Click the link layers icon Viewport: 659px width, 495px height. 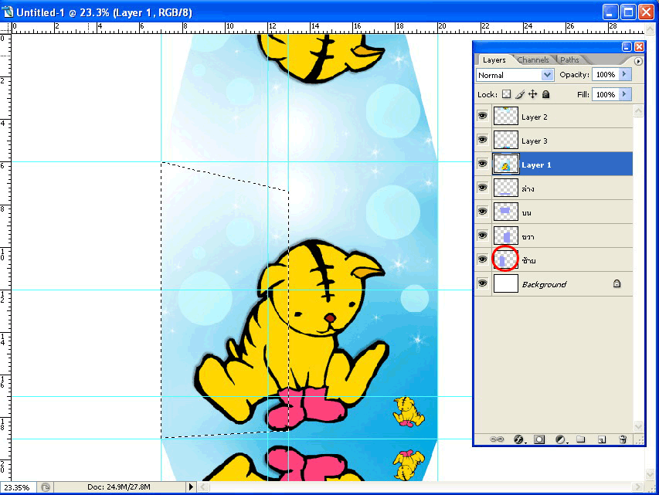[x=496, y=439]
